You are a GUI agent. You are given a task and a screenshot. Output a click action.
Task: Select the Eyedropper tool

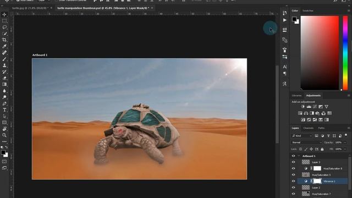(4, 46)
